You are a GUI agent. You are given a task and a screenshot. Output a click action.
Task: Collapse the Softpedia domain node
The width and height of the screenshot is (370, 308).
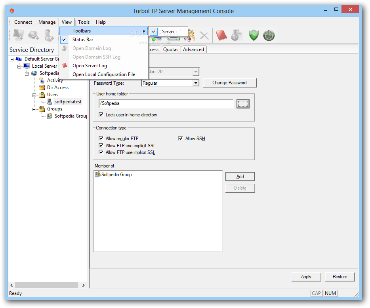pyautogui.click(x=27, y=74)
